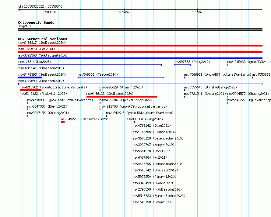271x217 pixels.
Task: Click the 58340k ruler tick label
Action: (x=124, y=12)
